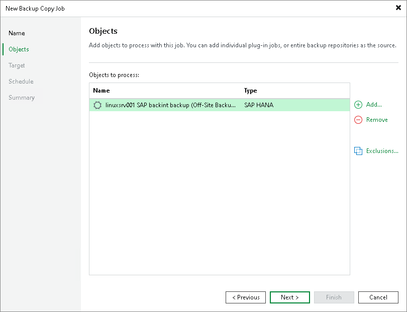The width and height of the screenshot is (407, 312).
Task: Open the Schedule step
Action: coord(21,81)
